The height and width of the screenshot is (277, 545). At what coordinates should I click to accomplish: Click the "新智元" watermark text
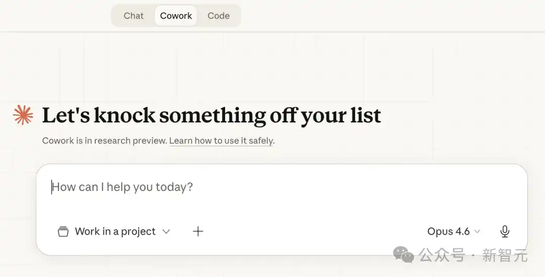point(505,255)
